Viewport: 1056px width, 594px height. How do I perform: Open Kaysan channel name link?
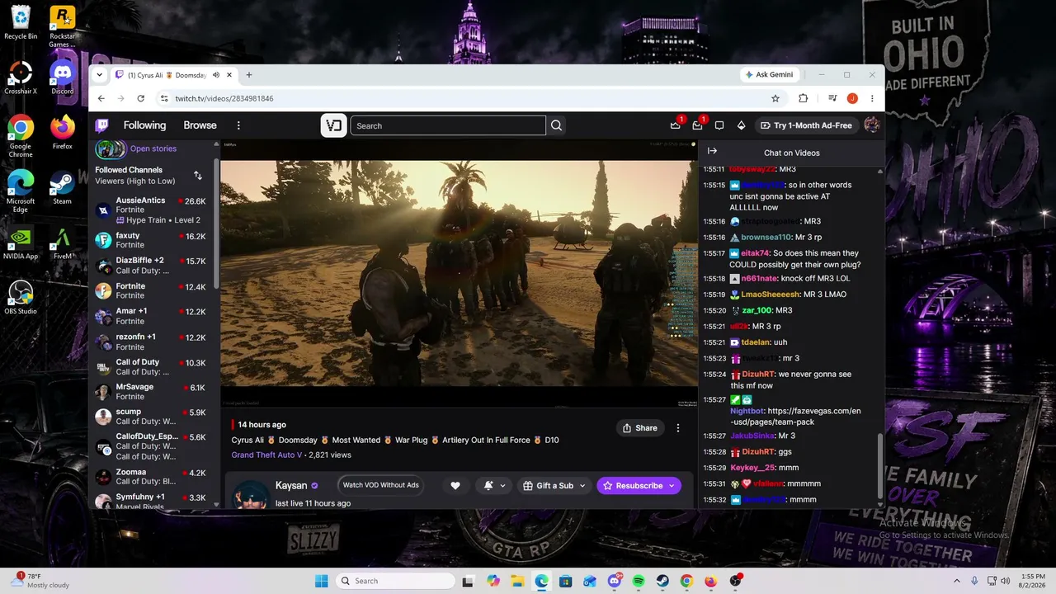click(291, 486)
